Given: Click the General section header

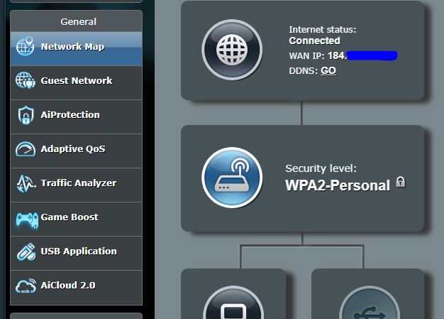Looking at the screenshot, I should [x=78, y=22].
